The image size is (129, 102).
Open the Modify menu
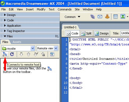(x=41, y=9)
